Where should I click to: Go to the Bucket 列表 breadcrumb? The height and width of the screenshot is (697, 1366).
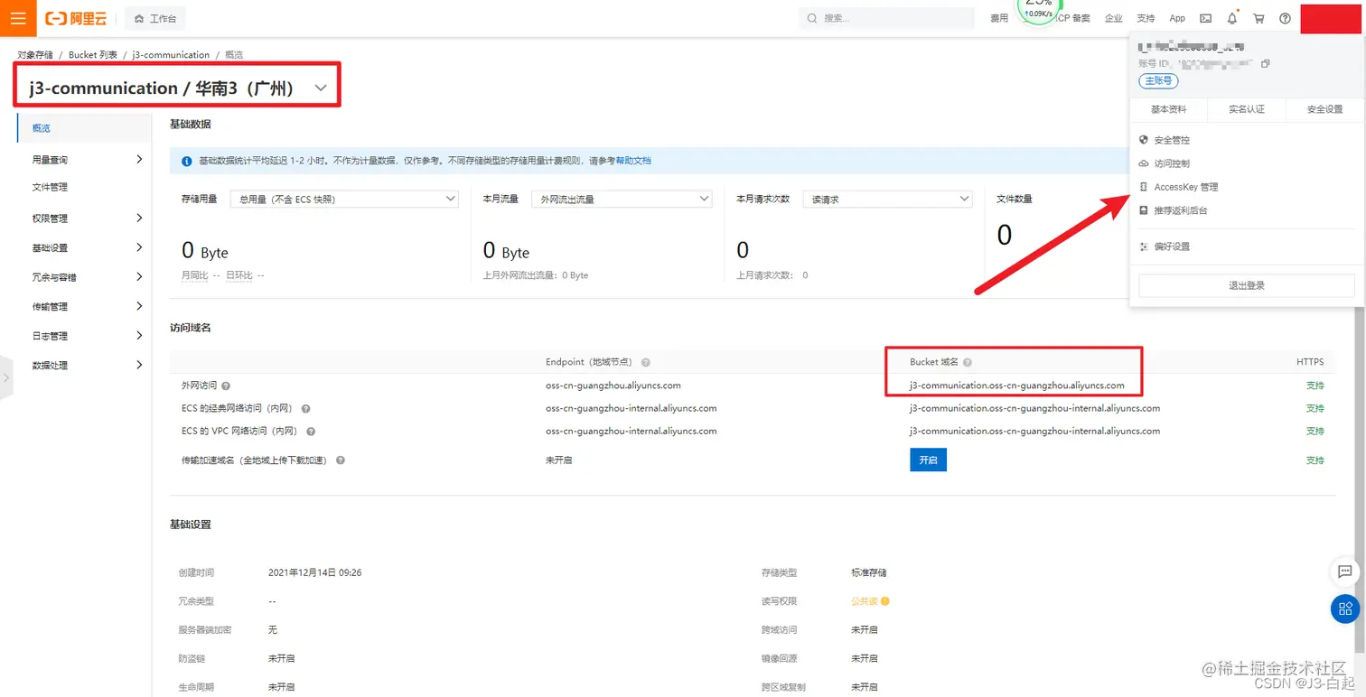[93, 55]
